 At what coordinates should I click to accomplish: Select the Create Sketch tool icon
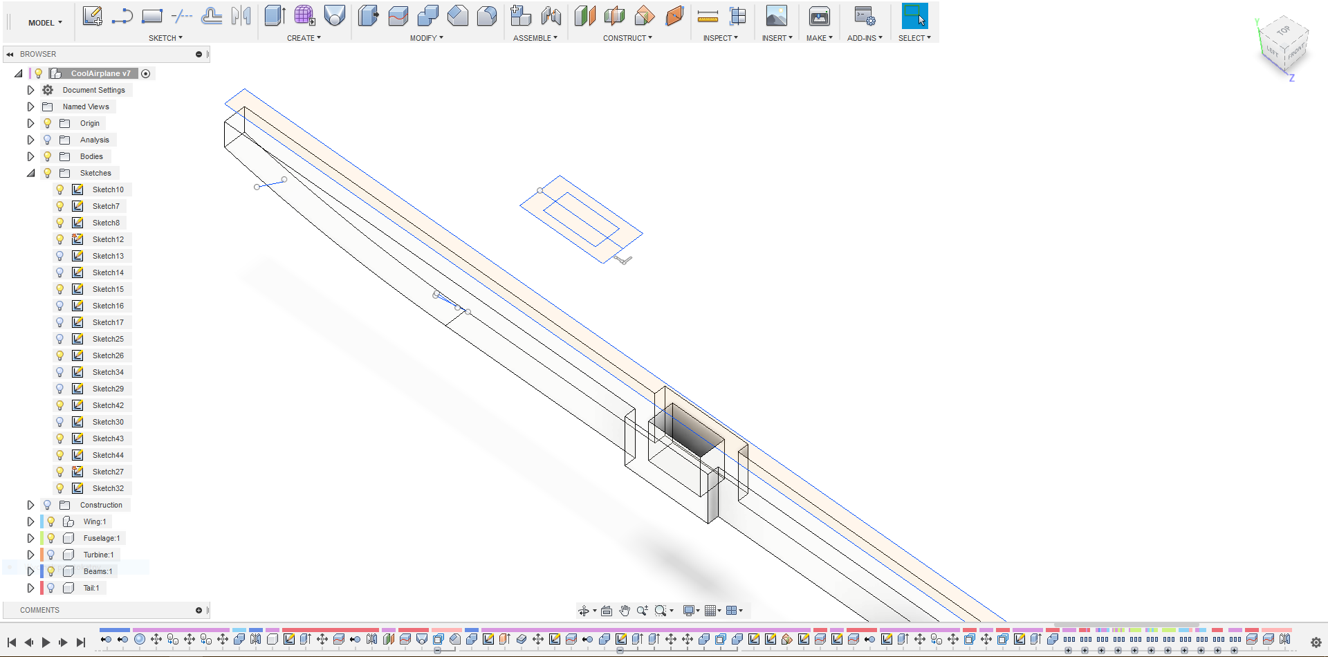93,16
